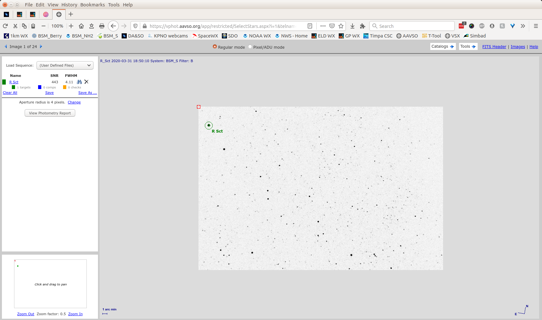
Task: Go to next image arrow
Action: pyautogui.click(x=41, y=46)
